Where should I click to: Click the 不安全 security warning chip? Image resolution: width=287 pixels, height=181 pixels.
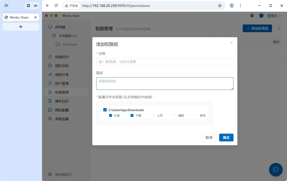point(71,6)
